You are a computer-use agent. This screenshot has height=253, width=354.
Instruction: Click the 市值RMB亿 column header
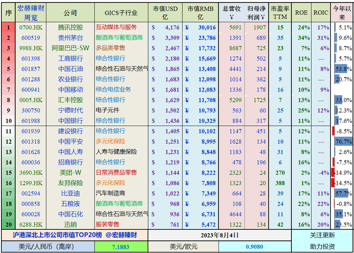click(200, 13)
